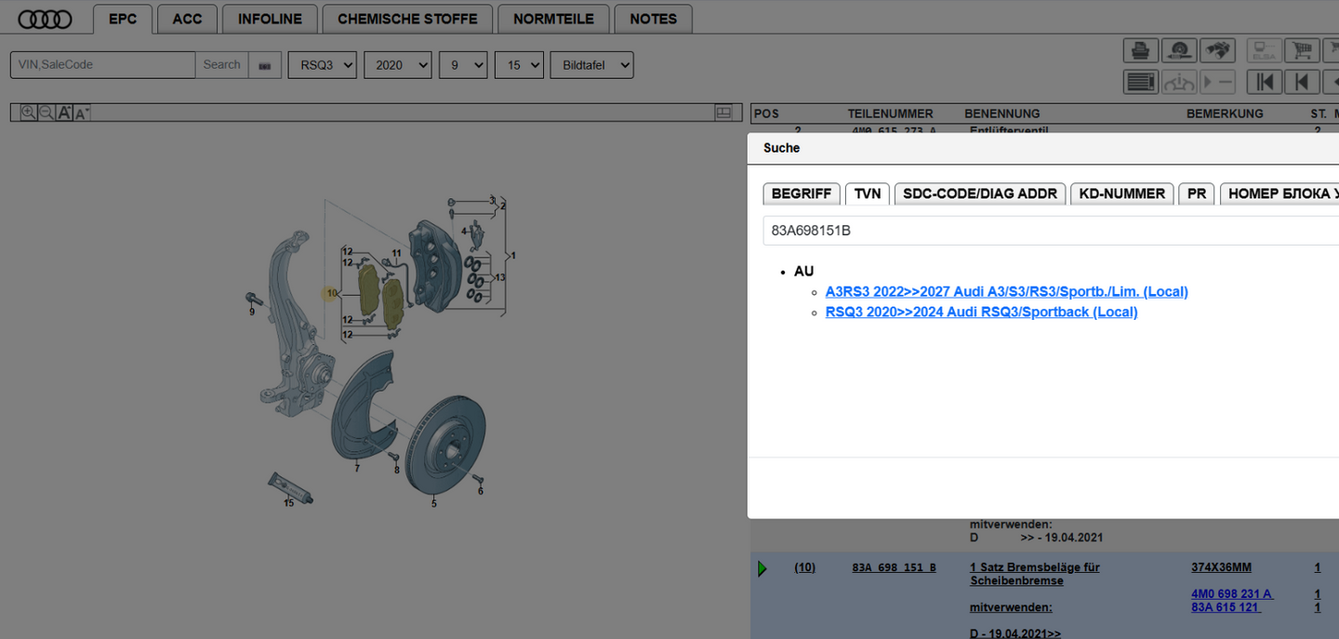Click the search field containing 83A698151B
The image size is (1339, 639).
tap(1051, 231)
